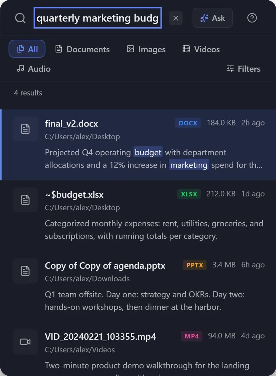The image size is (276, 376).
Task: Click the highlighted word marketing in snippet
Action: coord(189,165)
